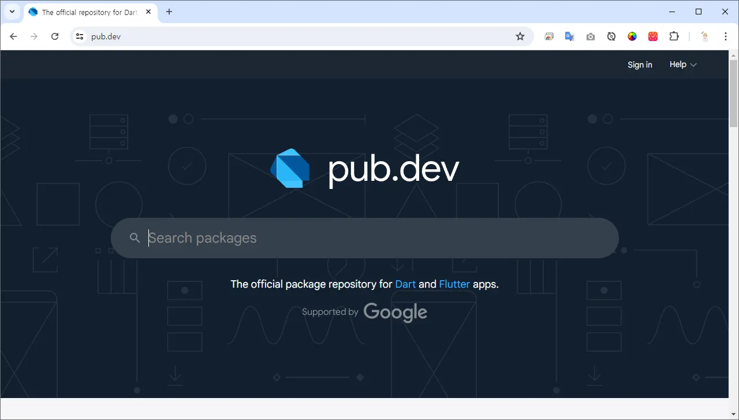
Task: Follow the Dart link
Action: (405, 284)
